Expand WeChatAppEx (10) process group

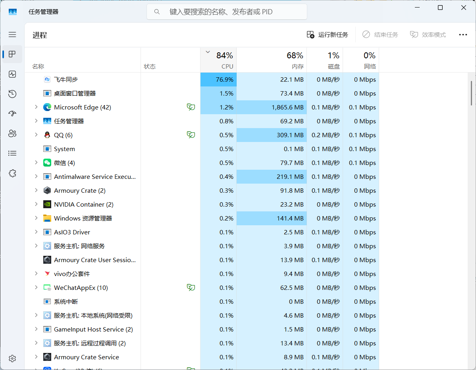point(36,288)
